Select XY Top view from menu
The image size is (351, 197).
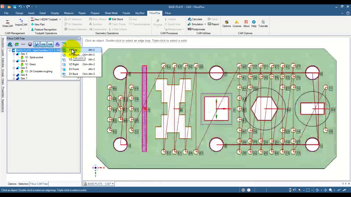[81, 50]
